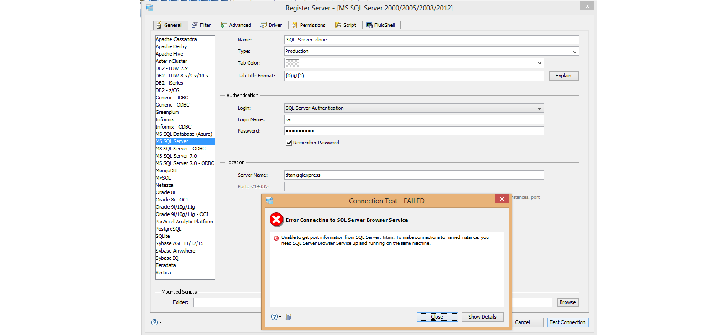Click Close in the Connection Test dialog
Image resolution: width=727 pixels, height=335 pixels.
click(x=437, y=317)
